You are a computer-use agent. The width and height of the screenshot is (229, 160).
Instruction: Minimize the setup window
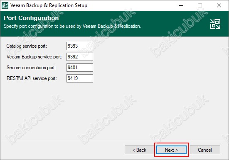tap(181, 5)
